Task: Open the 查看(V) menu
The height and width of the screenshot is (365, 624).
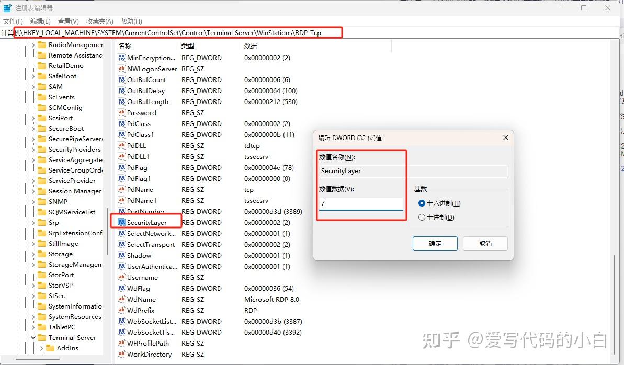Action: [x=68, y=21]
